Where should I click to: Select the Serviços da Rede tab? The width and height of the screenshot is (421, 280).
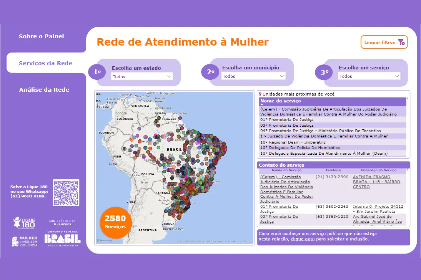coord(45,63)
